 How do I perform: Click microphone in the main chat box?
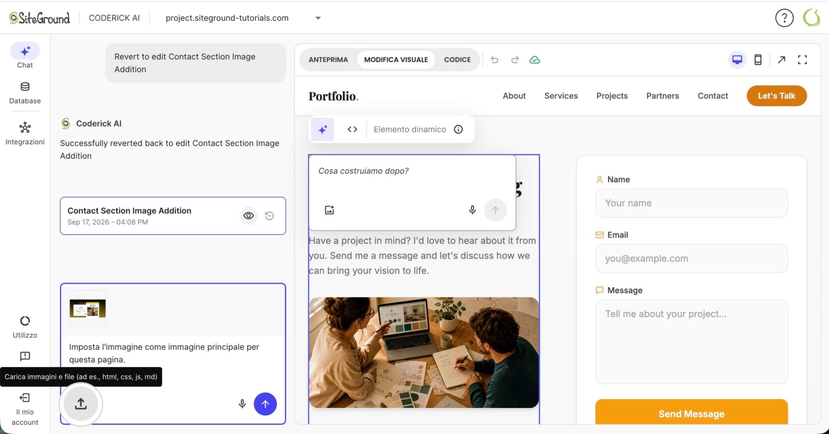pyautogui.click(x=242, y=404)
